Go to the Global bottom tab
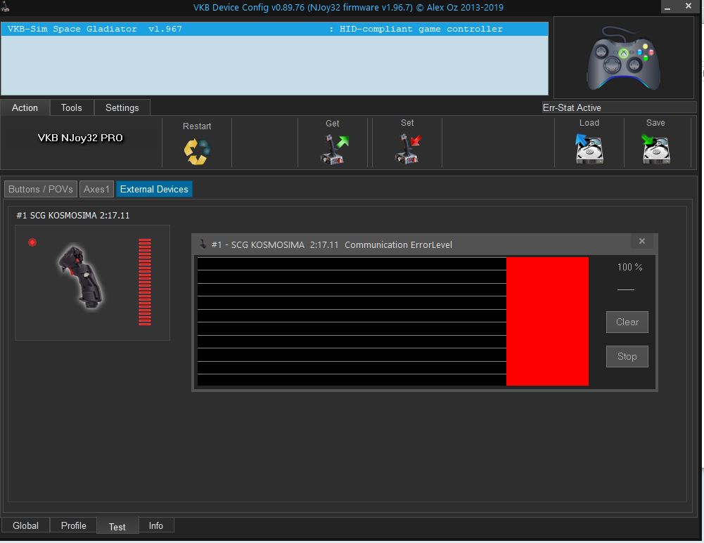 click(x=26, y=525)
